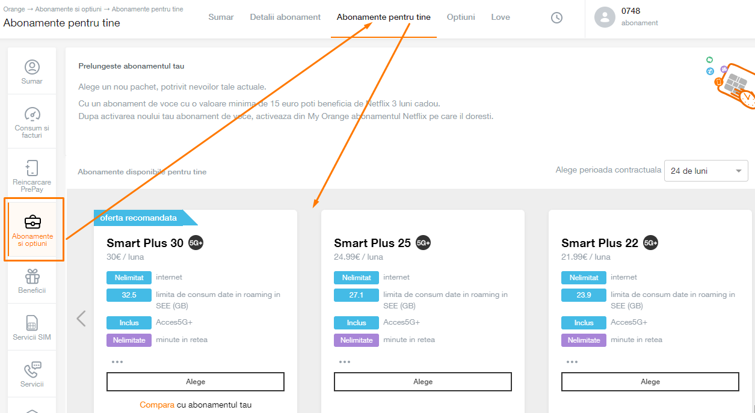Open Servicii phone chat icon

pos(32,370)
